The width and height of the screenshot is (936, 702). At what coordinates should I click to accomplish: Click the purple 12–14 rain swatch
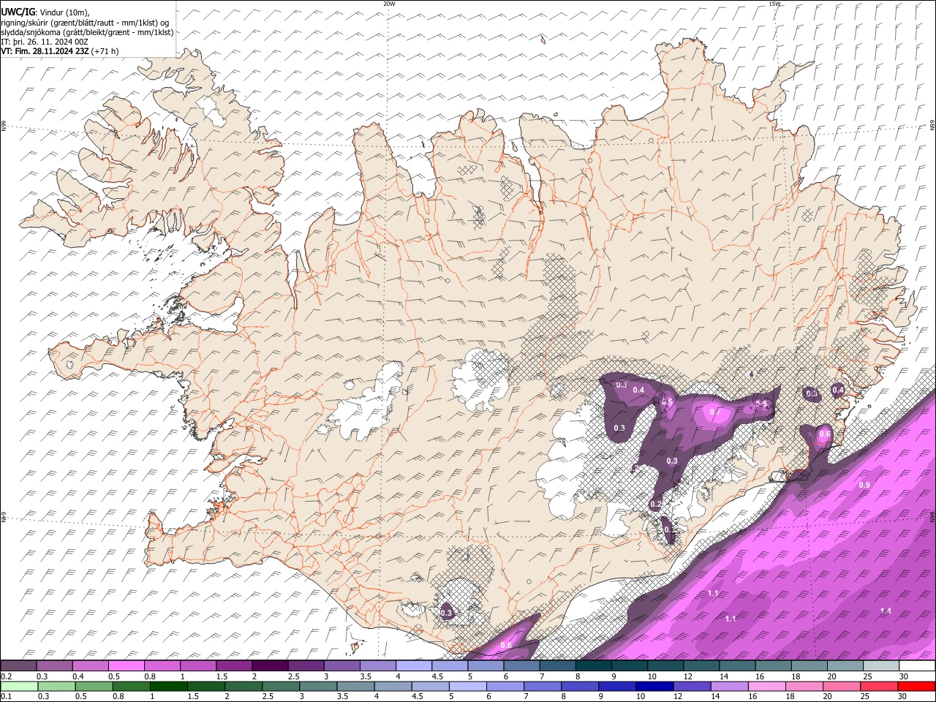pyautogui.click(x=691, y=687)
